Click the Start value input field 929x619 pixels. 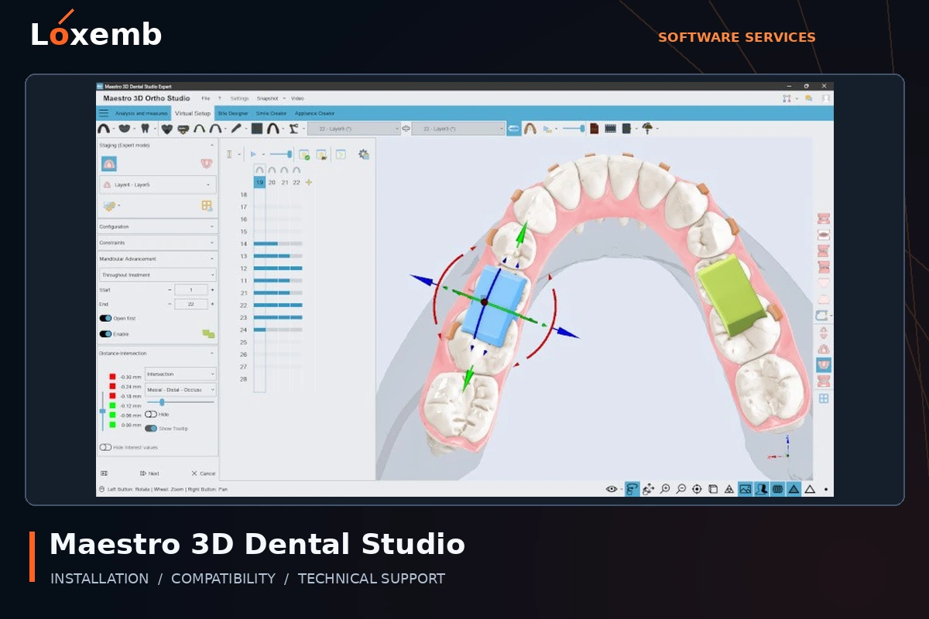[x=191, y=289]
